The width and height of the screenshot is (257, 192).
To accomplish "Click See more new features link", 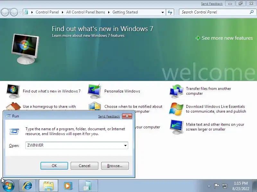I will [x=227, y=38].
